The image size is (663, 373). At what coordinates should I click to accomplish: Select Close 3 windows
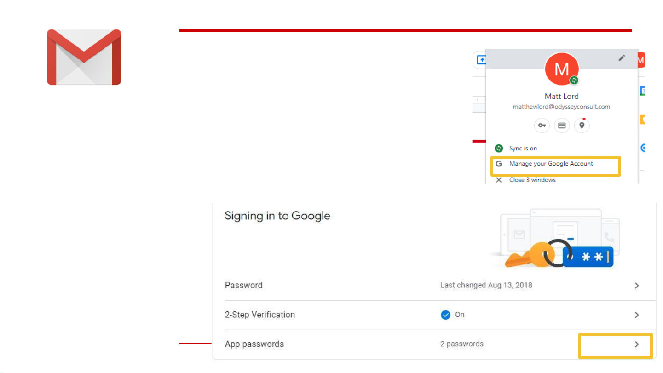532,180
